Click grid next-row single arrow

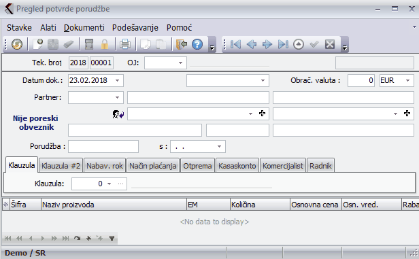[x=42, y=238]
